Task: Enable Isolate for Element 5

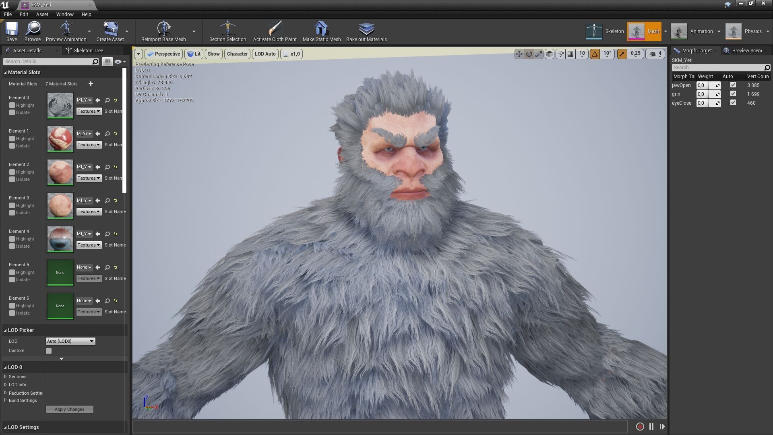Action: [12, 280]
